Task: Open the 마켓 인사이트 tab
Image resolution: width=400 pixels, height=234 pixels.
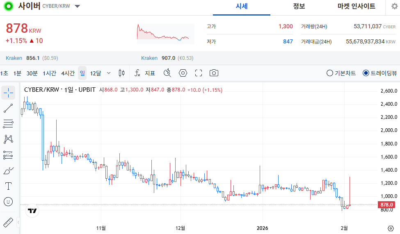Action: tap(356, 6)
